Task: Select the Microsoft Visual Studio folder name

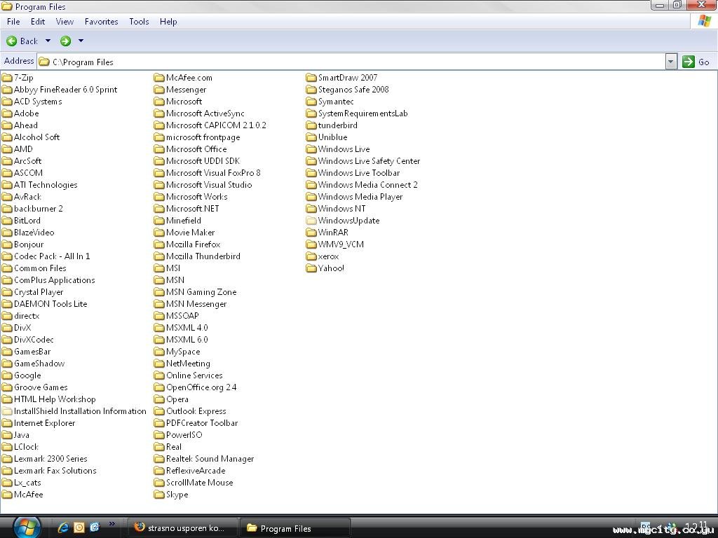Action: tap(209, 185)
